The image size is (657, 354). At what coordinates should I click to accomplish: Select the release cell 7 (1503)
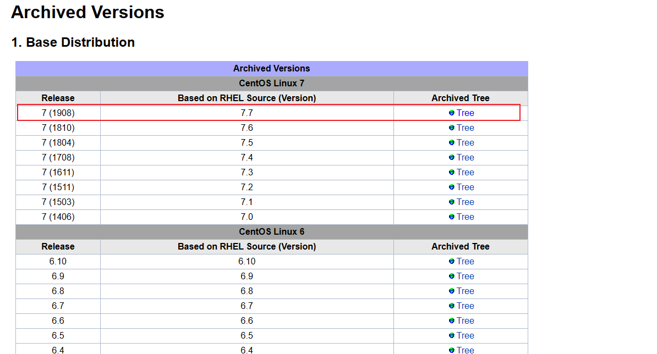click(x=58, y=202)
